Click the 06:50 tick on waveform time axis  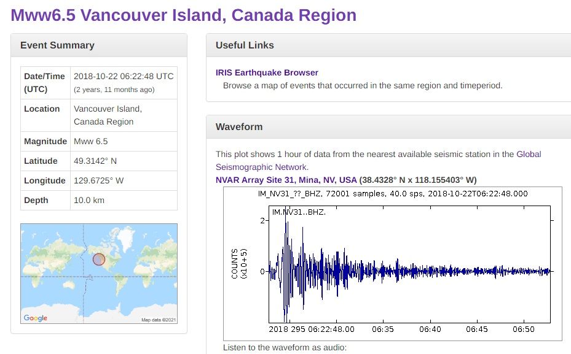pos(524,329)
